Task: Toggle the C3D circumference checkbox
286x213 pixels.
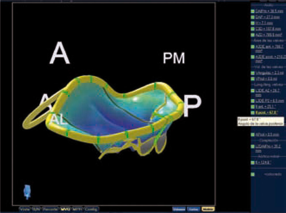Action: pos(253,29)
